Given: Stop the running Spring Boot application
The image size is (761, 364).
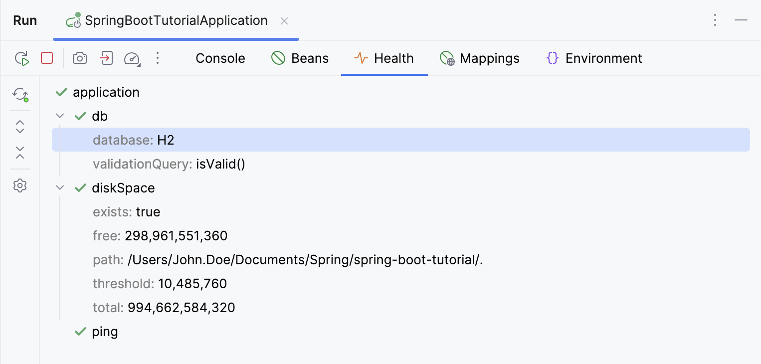Looking at the screenshot, I should coord(47,58).
